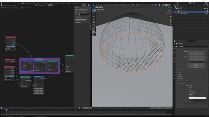Image resolution: width=209 pixels, height=117 pixels.
Task: Open the Output properties tab
Action: click(174, 49)
